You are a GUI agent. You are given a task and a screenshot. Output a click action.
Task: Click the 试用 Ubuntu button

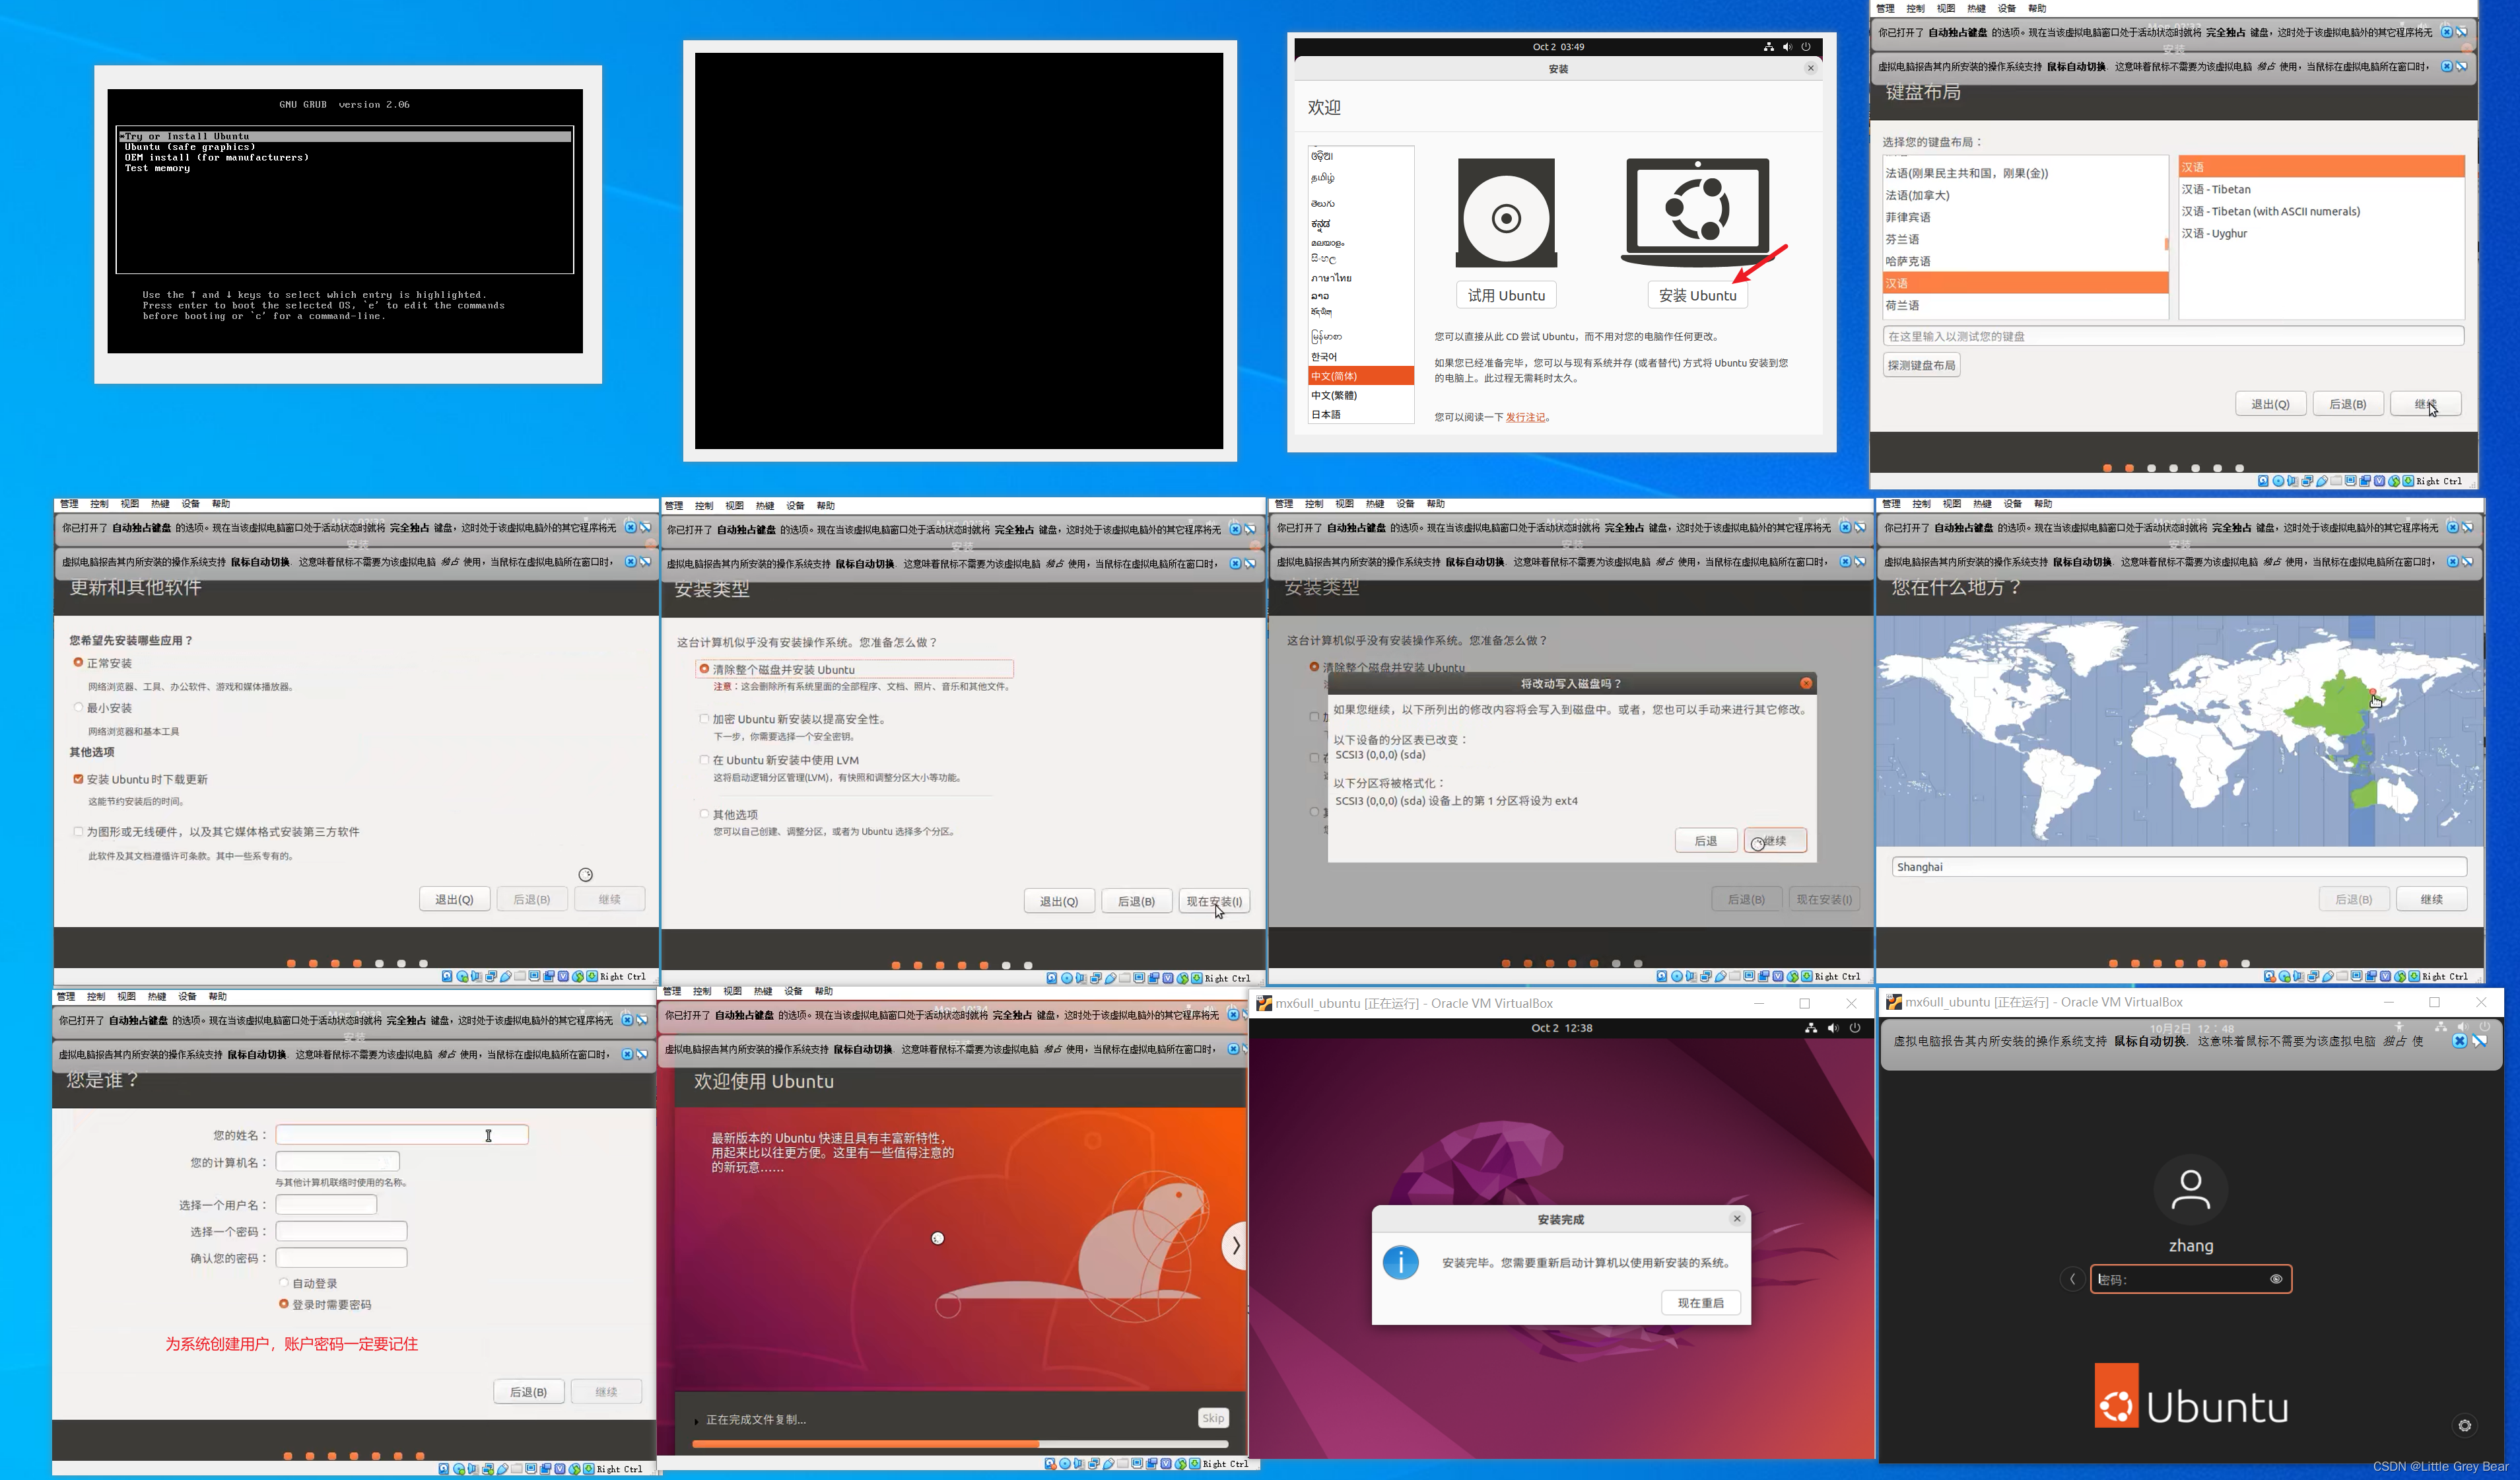coord(1506,295)
